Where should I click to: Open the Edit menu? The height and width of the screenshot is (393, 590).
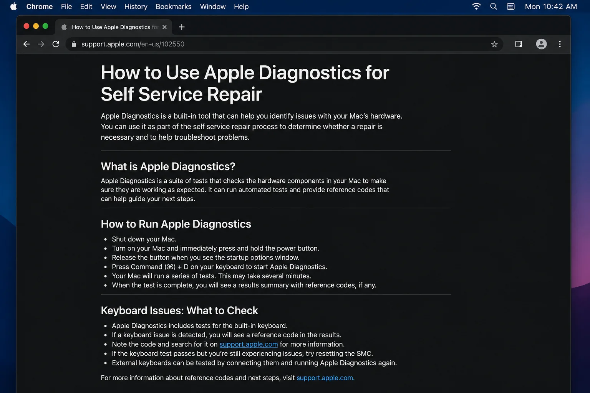click(86, 7)
